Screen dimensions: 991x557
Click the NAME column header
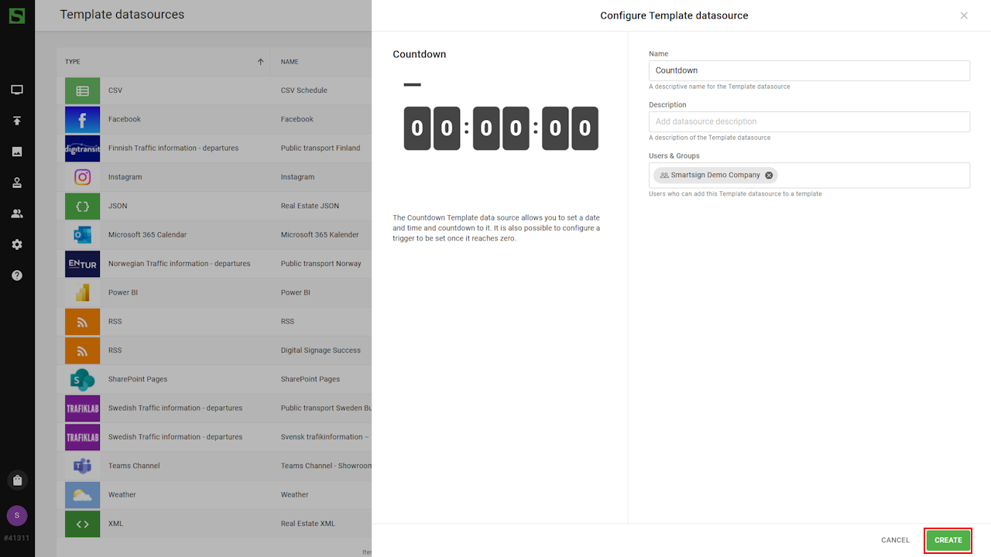(x=290, y=62)
